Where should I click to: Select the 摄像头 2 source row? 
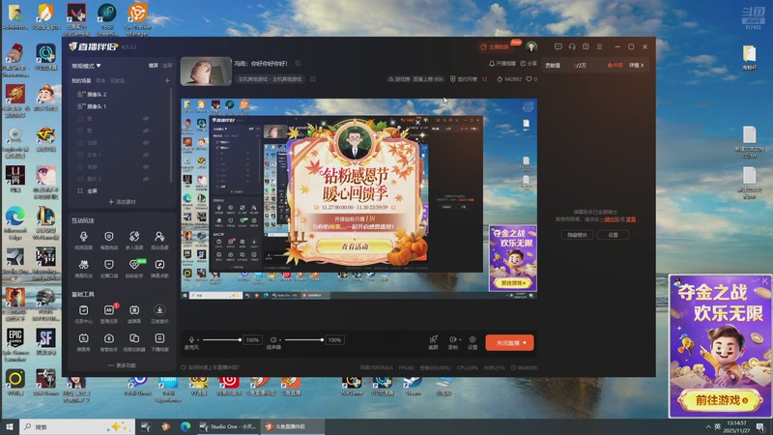click(122, 94)
